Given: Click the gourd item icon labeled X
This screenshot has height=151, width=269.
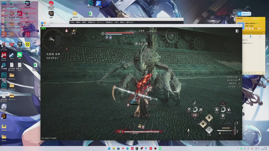Looking at the screenshot, I should 189,131.
